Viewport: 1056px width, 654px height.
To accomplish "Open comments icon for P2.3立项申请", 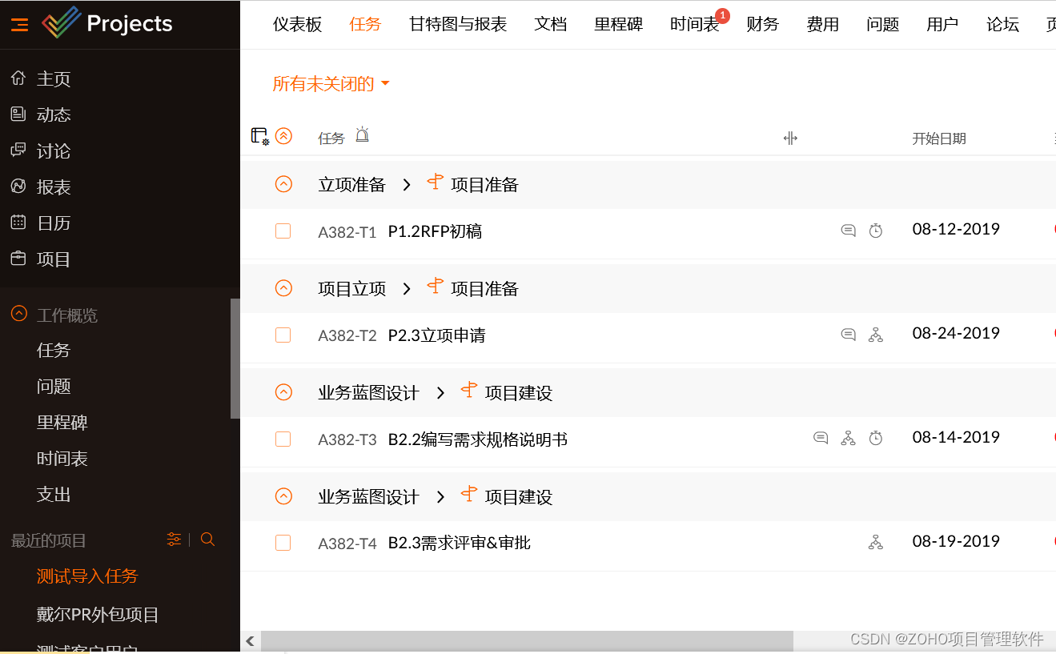I will (x=848, y=335).
